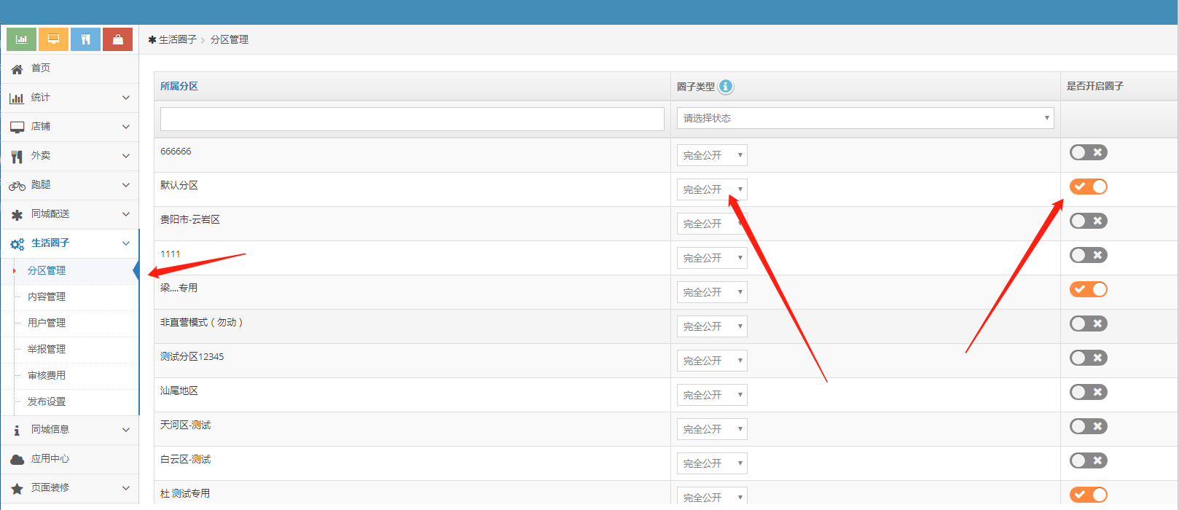Image resolution: width=1179 pixels, height=510 pixels.
Task: Expand the 统计 sidebar menu
Action: tap(69, 98)
